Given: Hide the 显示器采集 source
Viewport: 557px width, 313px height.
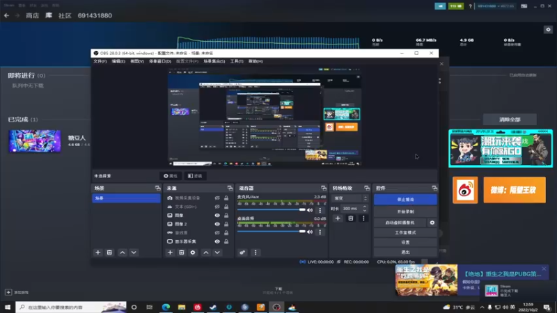Looking at the screenshot, I should click(217, 241).
